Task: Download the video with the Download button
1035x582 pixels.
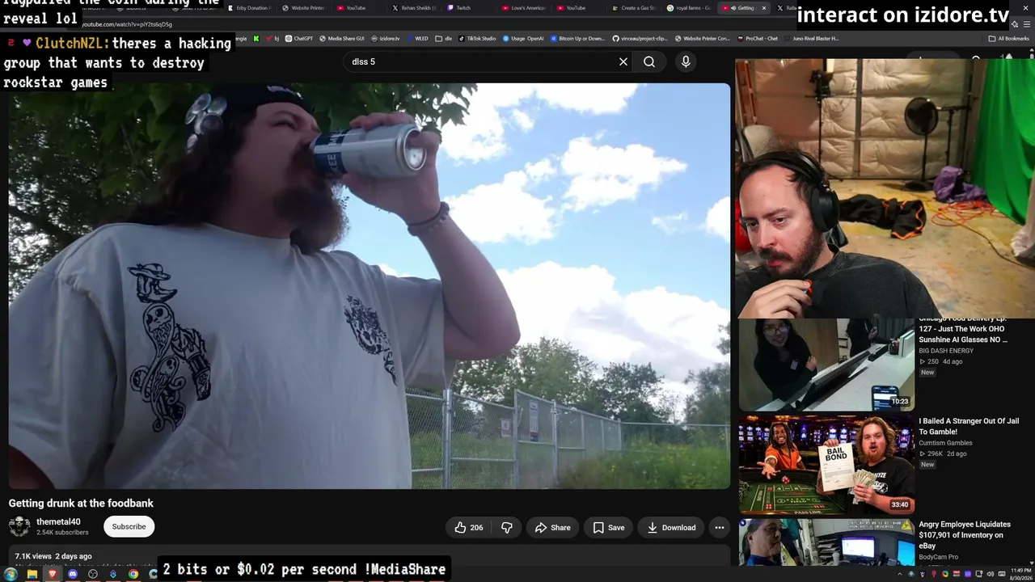Action: [671, 528]
